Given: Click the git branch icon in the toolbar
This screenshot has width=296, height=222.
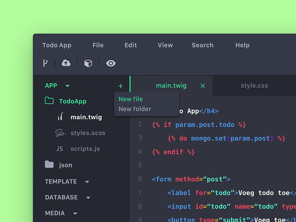Looking at the screenshot, I should pos(45,63).
